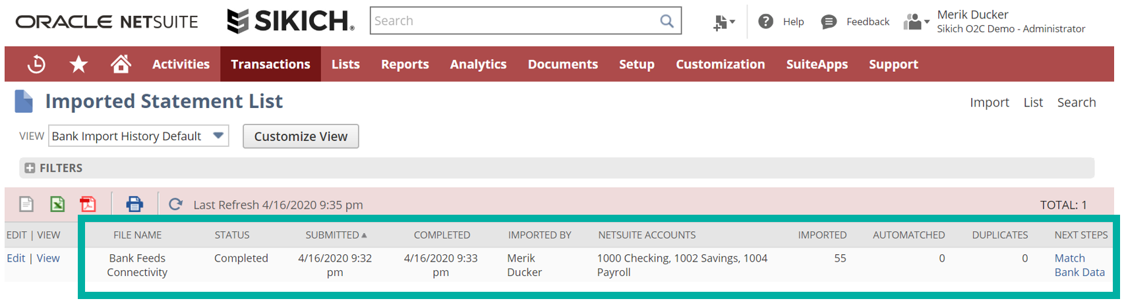
Task: Open the user role switcher dropdown
Action: pyautogui.click(x=916, y=22)
